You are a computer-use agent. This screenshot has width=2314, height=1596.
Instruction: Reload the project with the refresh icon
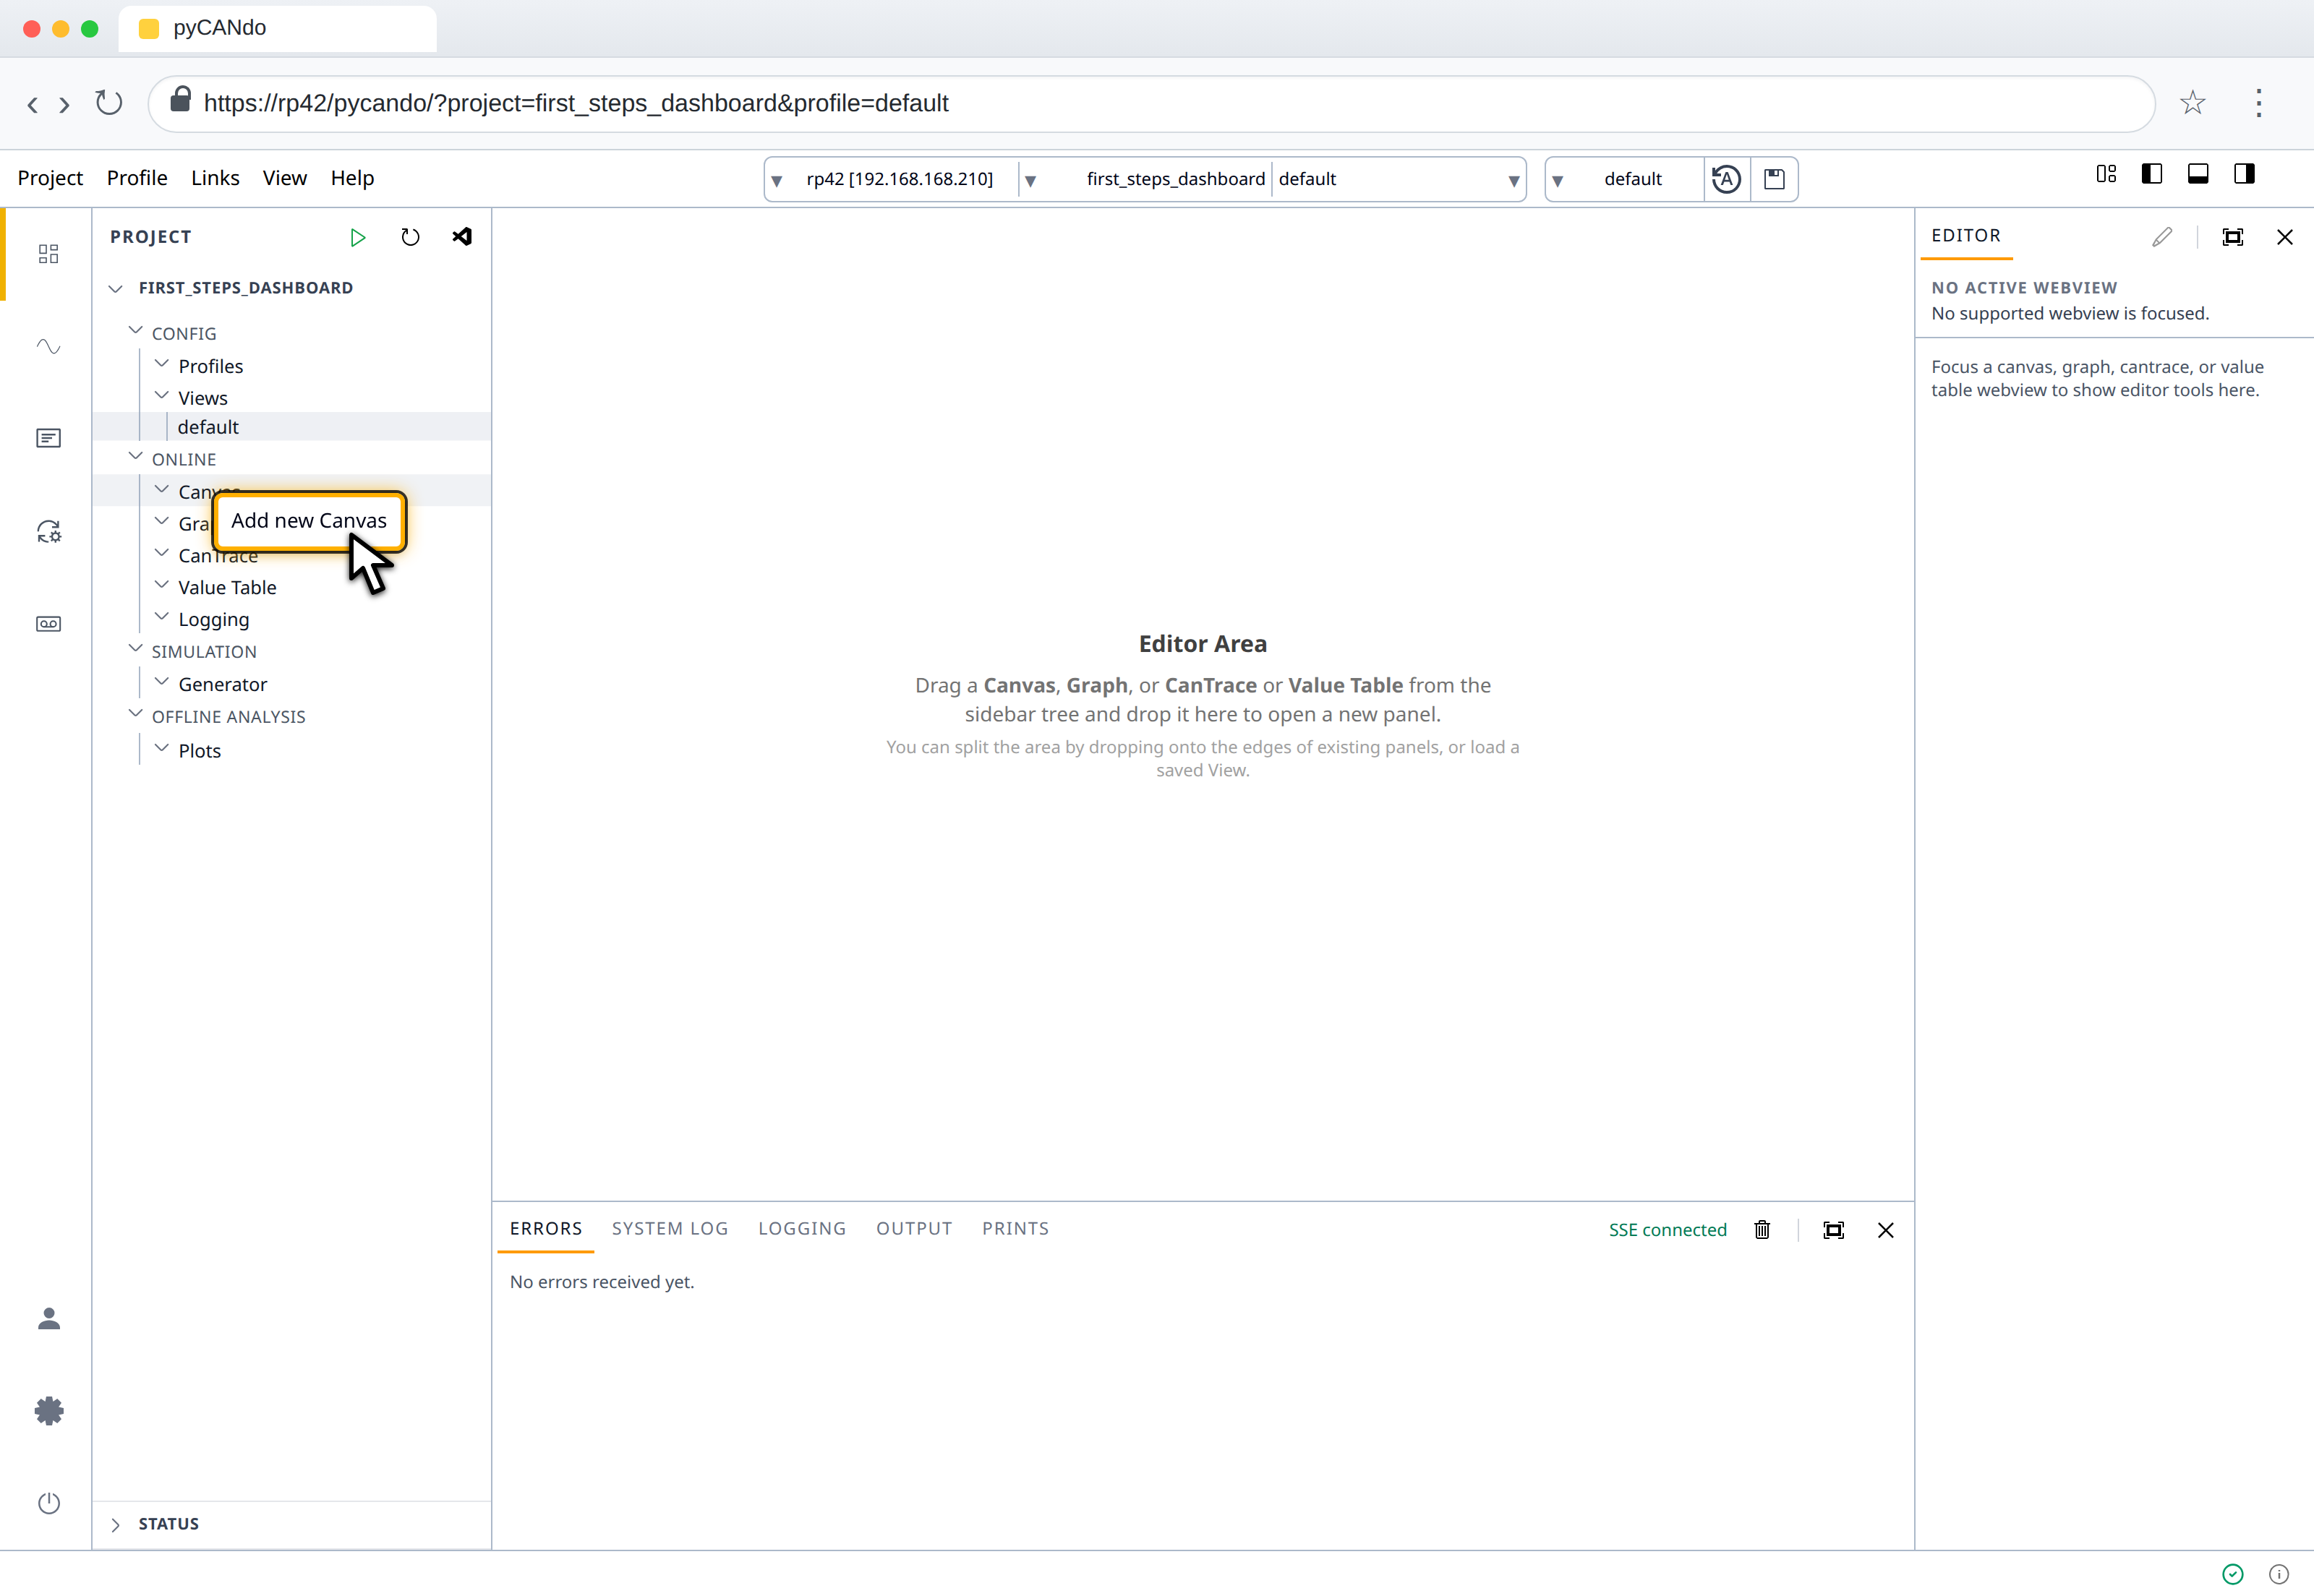(410, 237)
